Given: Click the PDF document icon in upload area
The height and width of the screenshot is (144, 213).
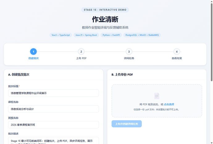Looking at the screenshot, I should 157,96.
